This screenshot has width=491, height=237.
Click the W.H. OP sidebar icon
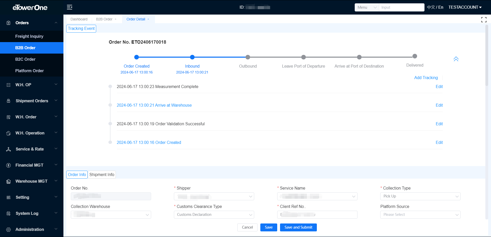[8, 85]
